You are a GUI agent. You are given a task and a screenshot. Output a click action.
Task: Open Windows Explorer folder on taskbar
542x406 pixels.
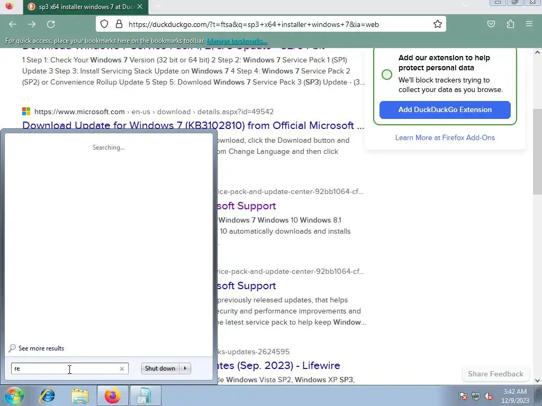pos(80,395)
